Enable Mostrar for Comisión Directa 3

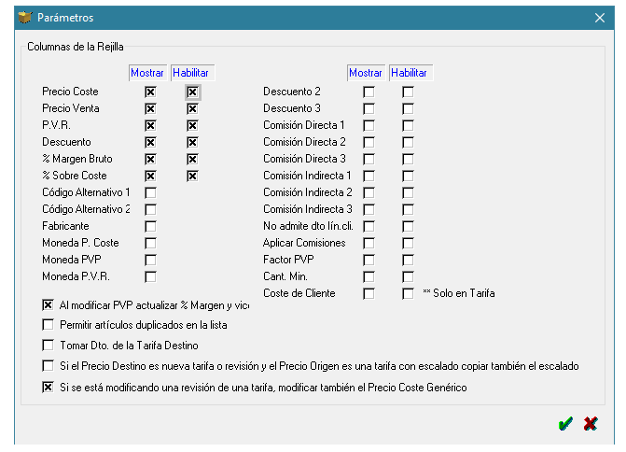click(x=369, y=159)
